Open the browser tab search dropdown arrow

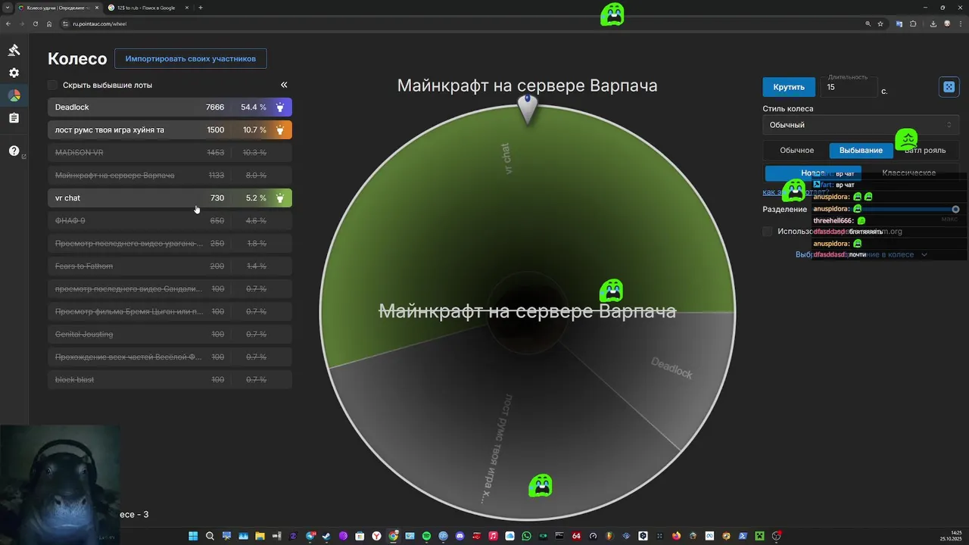point(8,8)
